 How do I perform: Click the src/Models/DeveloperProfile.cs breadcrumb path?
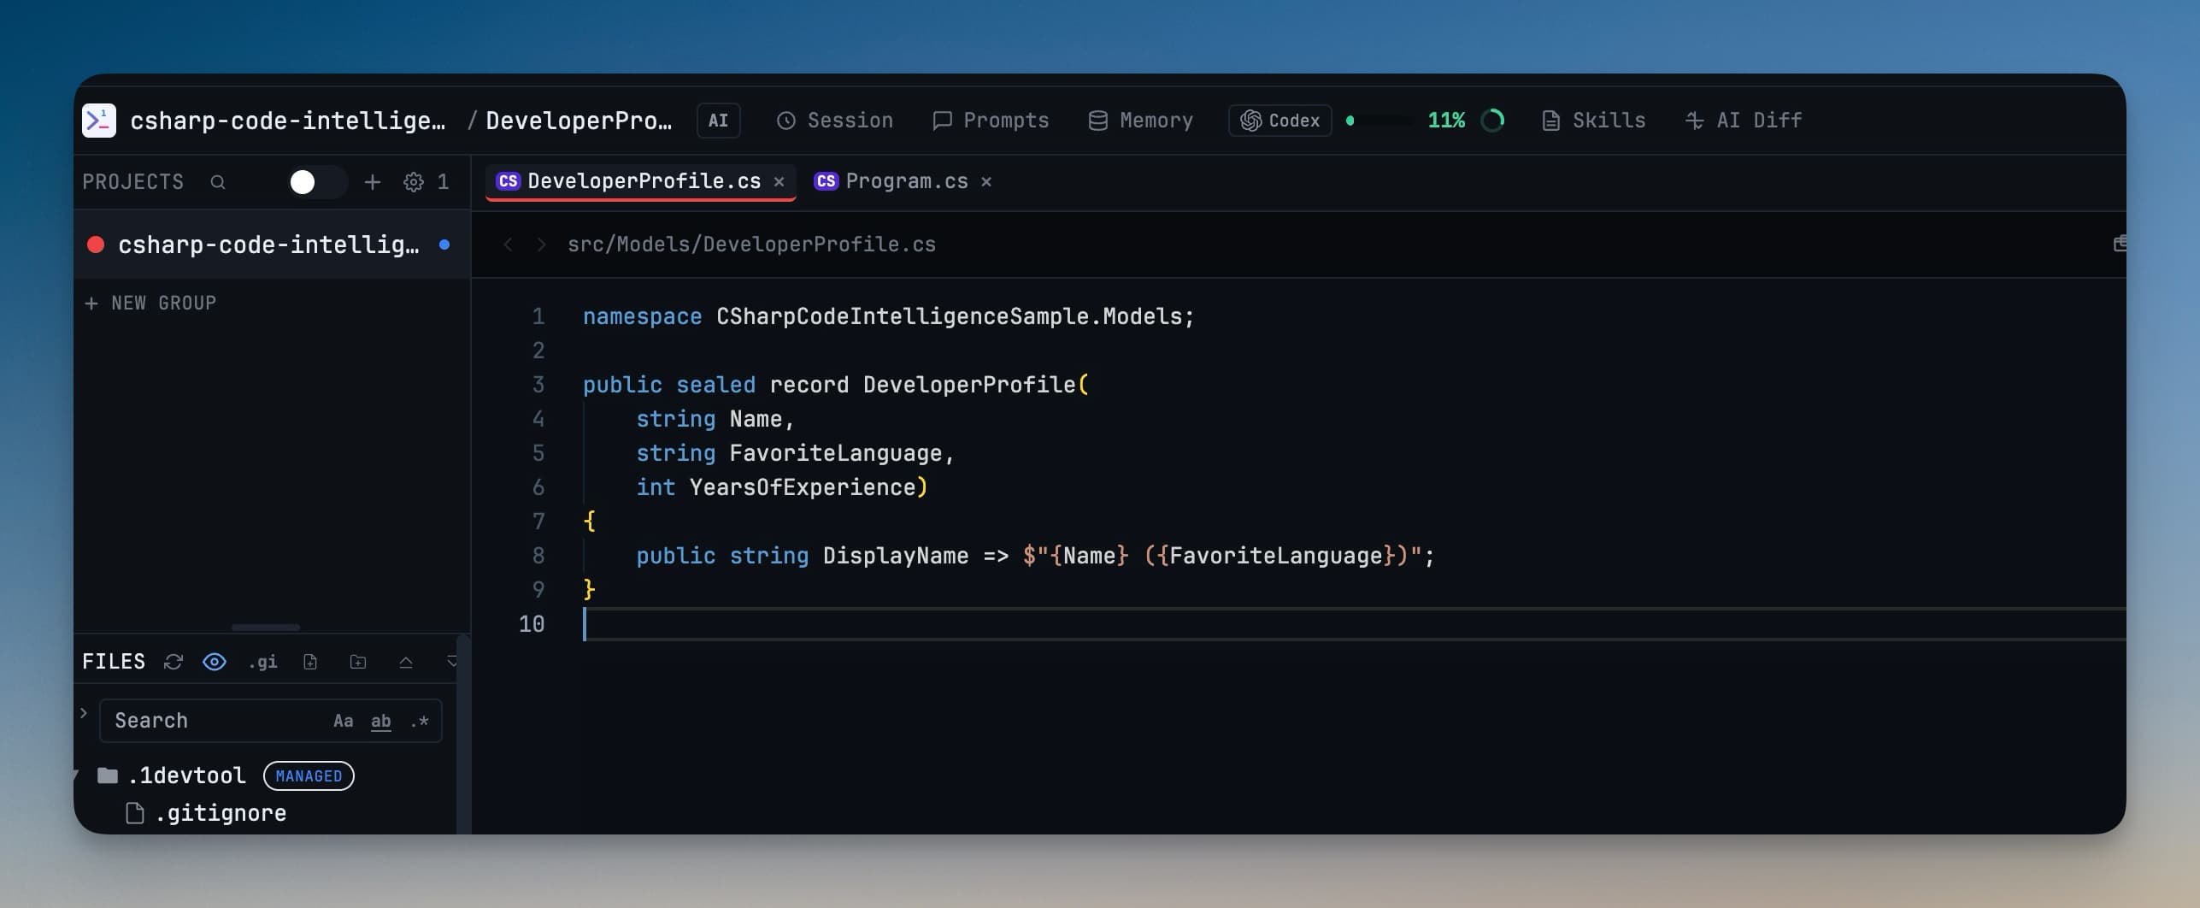click(x=751, y=245)
